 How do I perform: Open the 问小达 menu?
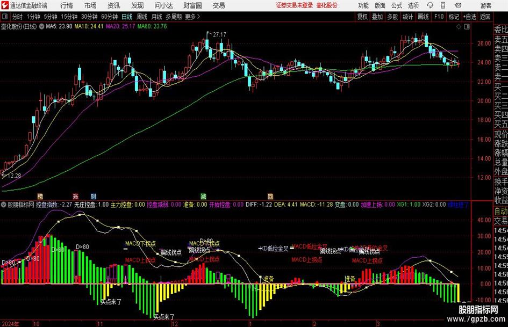point(163,5)
